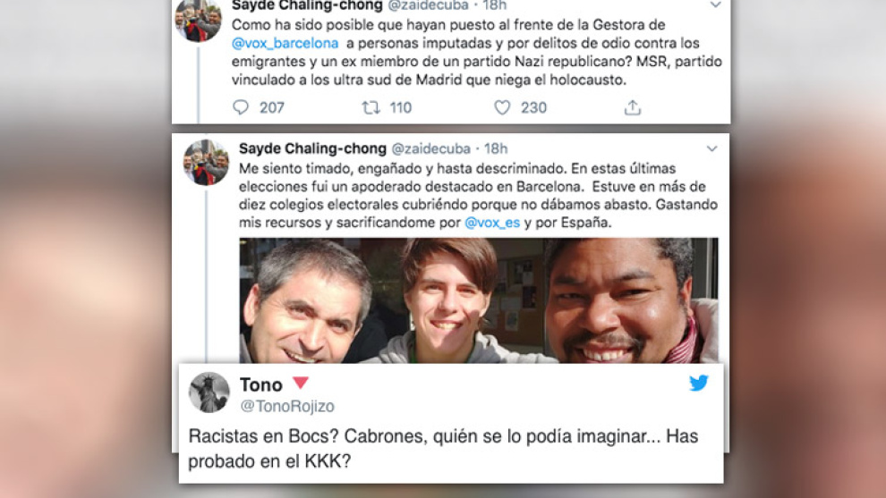Open the share icon on first tweet
The height and width of the screenshot is (498, 886).
click(x=633, y=107)
